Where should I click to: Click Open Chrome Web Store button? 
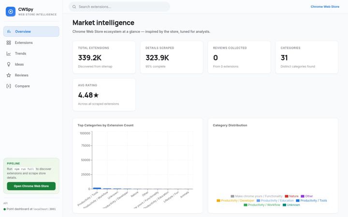pyautogui.click(x=31, y=186)
